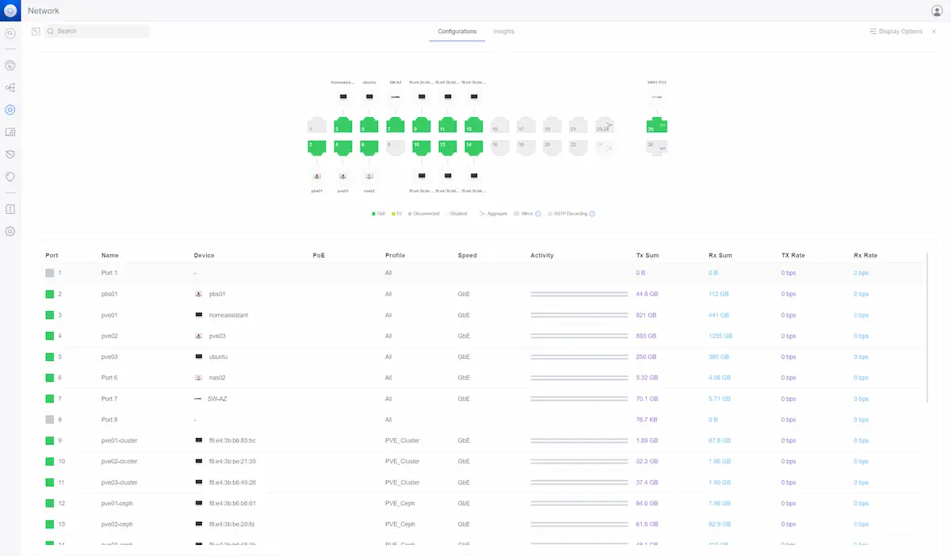Image resolution: width=951 pixels, height=556 pixels.
Task: Open the Client Devices page in sidebar
Action: coord(10,131)
